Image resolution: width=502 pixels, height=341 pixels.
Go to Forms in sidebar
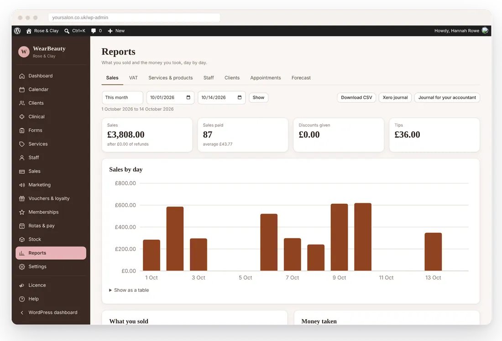[x=51, y=130]
